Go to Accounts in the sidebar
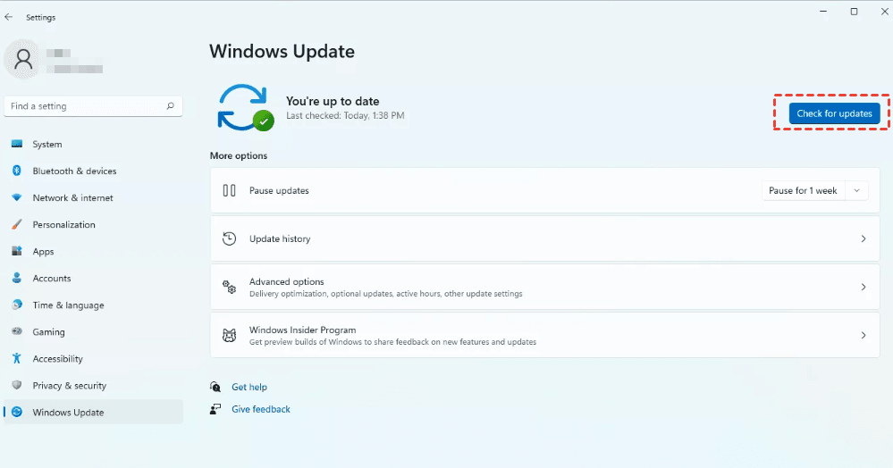The image size is (893, 468). click(x=51, y=279)
